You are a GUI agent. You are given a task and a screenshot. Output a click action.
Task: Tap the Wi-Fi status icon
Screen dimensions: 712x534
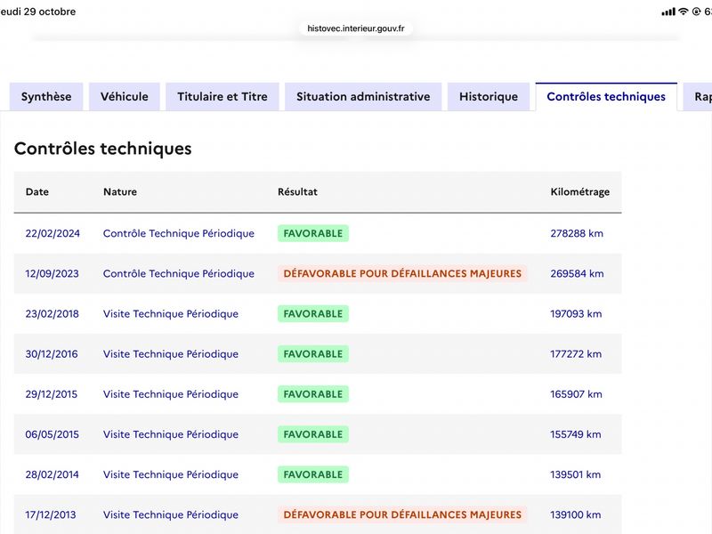(x=684, y=12)
